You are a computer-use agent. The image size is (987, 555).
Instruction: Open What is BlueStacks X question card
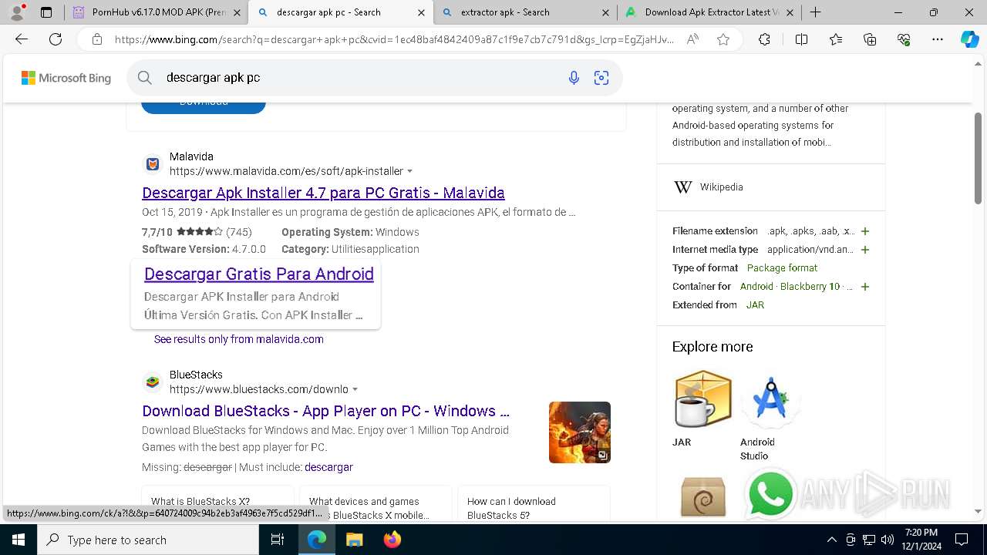tap(217, 505)
